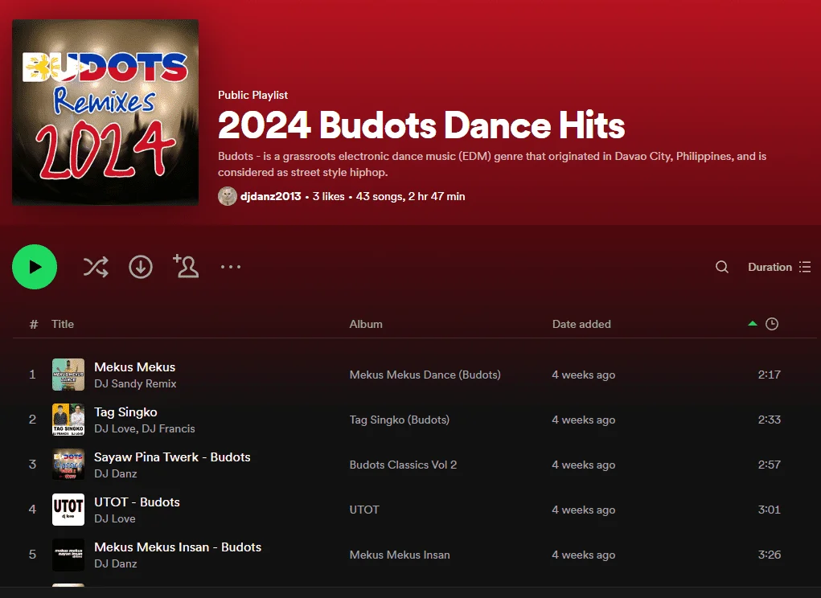Click duration 3:26 of Mekus Mekus Insan

point(770,555)
